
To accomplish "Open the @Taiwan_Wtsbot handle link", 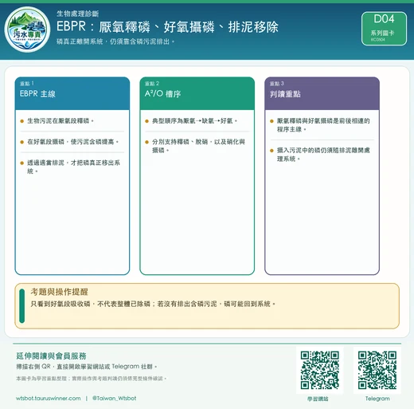I will 115,399.
